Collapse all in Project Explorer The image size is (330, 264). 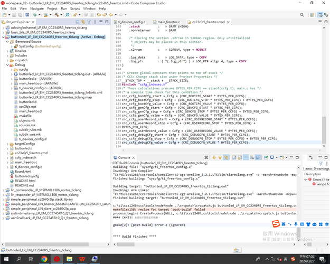[78, 22]
